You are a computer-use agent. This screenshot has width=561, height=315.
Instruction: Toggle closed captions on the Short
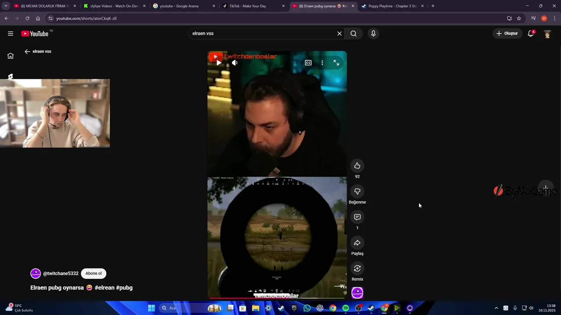(x=308, y=63)
